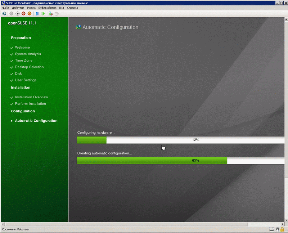288x233 pixels.
Task: Turn off the VM with the black square icon
Action: (17, 14)
